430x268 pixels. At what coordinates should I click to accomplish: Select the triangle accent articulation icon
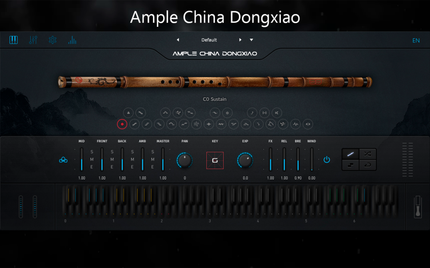tap(128, 113)
